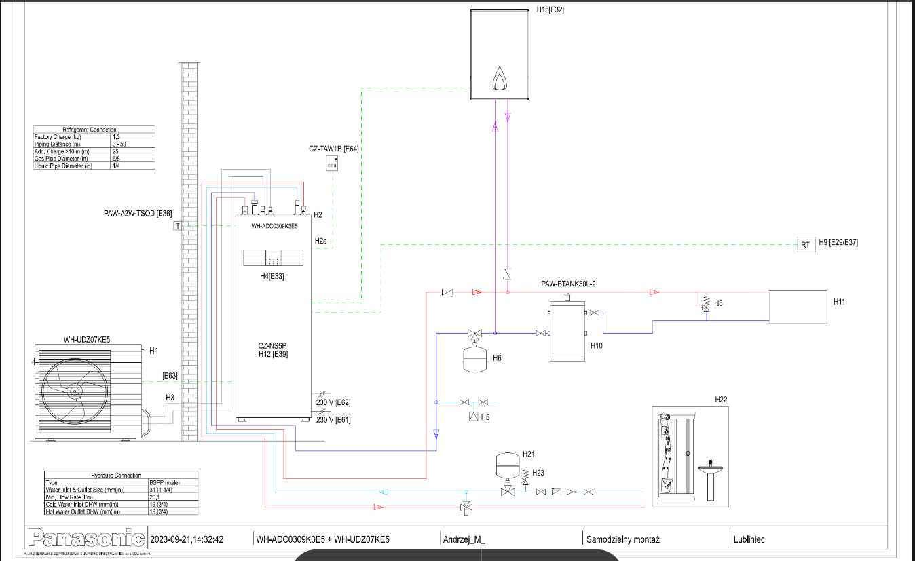Click the 'H15[E32]' label
Viewport: 915px width, 561px height.
[x=550, y=10]
